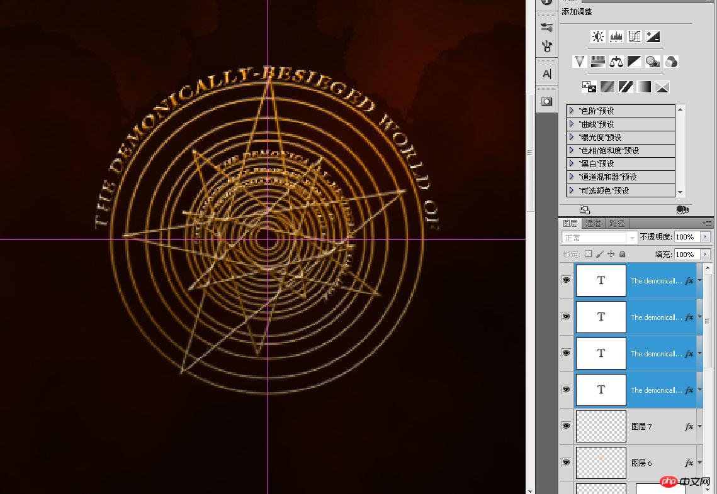Open the Masks panel icon

pyautogui.click(x=546, y=101)
